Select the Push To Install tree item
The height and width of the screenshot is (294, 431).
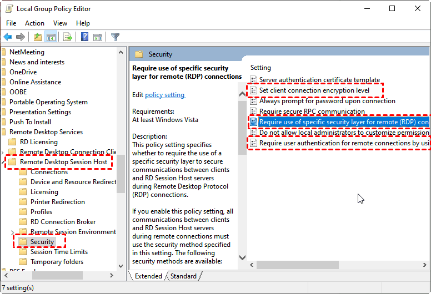click(30, 122)
